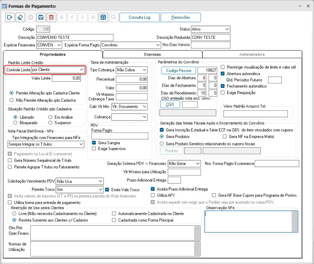The image size is (314, 264).
Task: Click the Valor Limite input field
Action: (66, 78)
